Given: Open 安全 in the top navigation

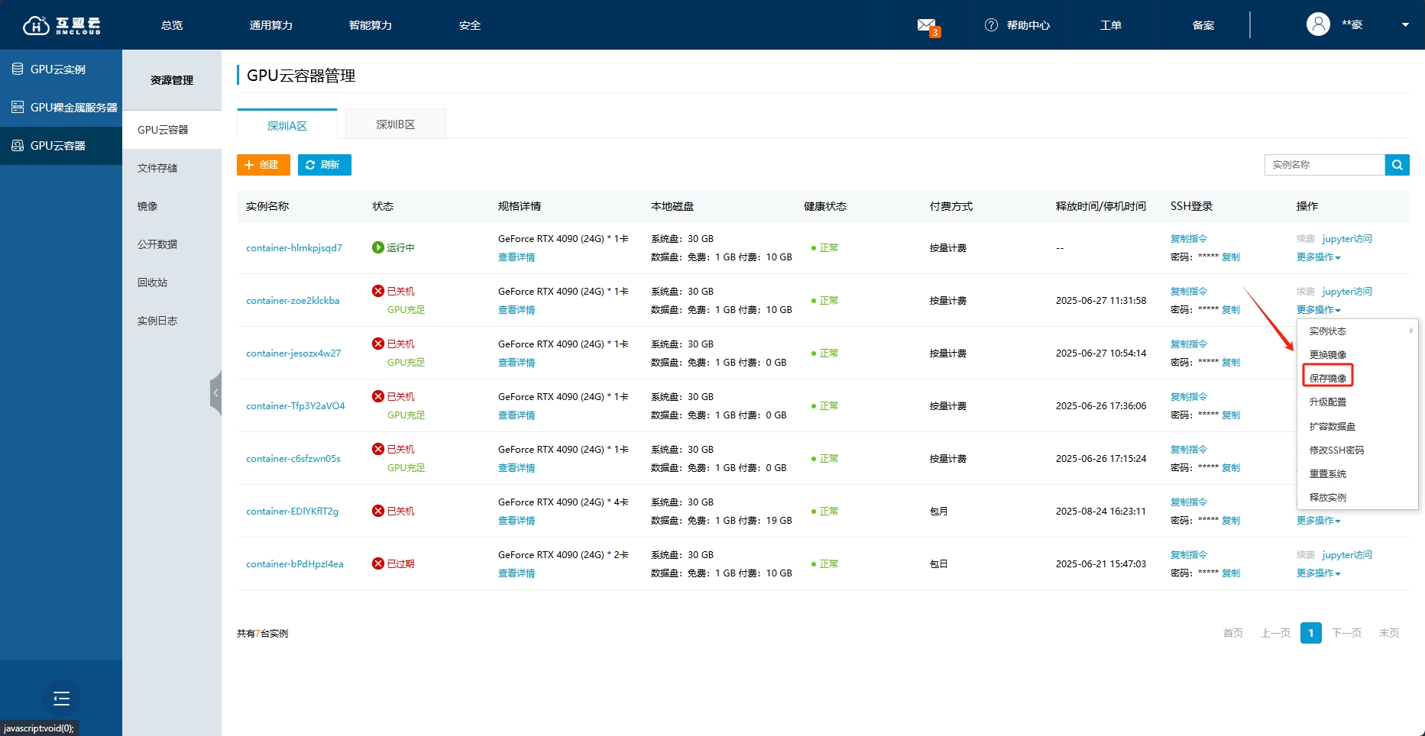Looking at the screenshot, I should click(x=470, y=25).
